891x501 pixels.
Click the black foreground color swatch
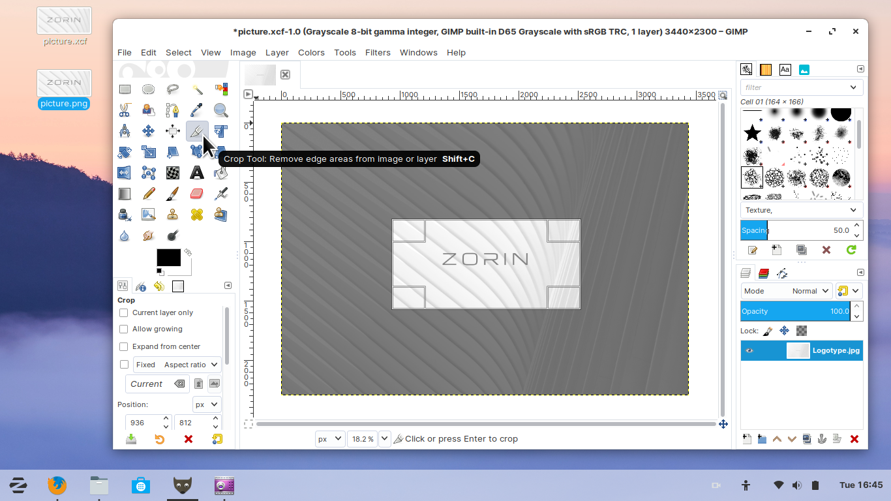coord(168,258)
